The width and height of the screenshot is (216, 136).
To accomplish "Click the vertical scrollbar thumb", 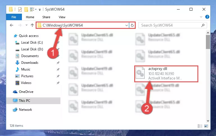I will pos(208,42).
